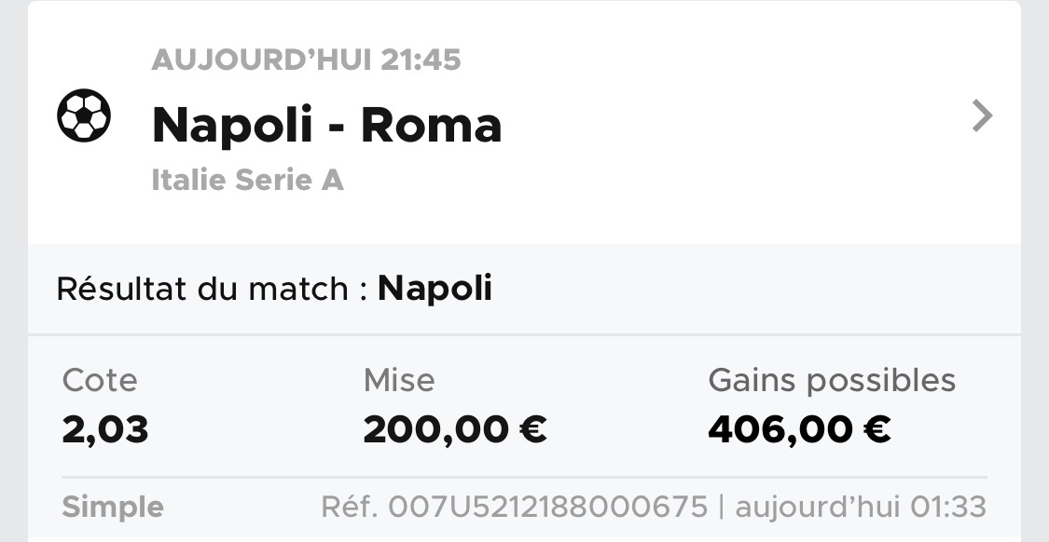Tap the 406,00 possible winnings amount
The height and width of the screenshot is (542, 1049).
[x=780, y=429]
